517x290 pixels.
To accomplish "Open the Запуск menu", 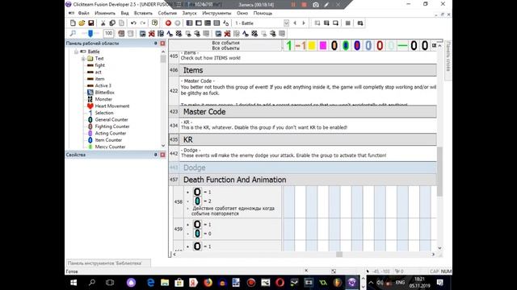I will (189, 13).
